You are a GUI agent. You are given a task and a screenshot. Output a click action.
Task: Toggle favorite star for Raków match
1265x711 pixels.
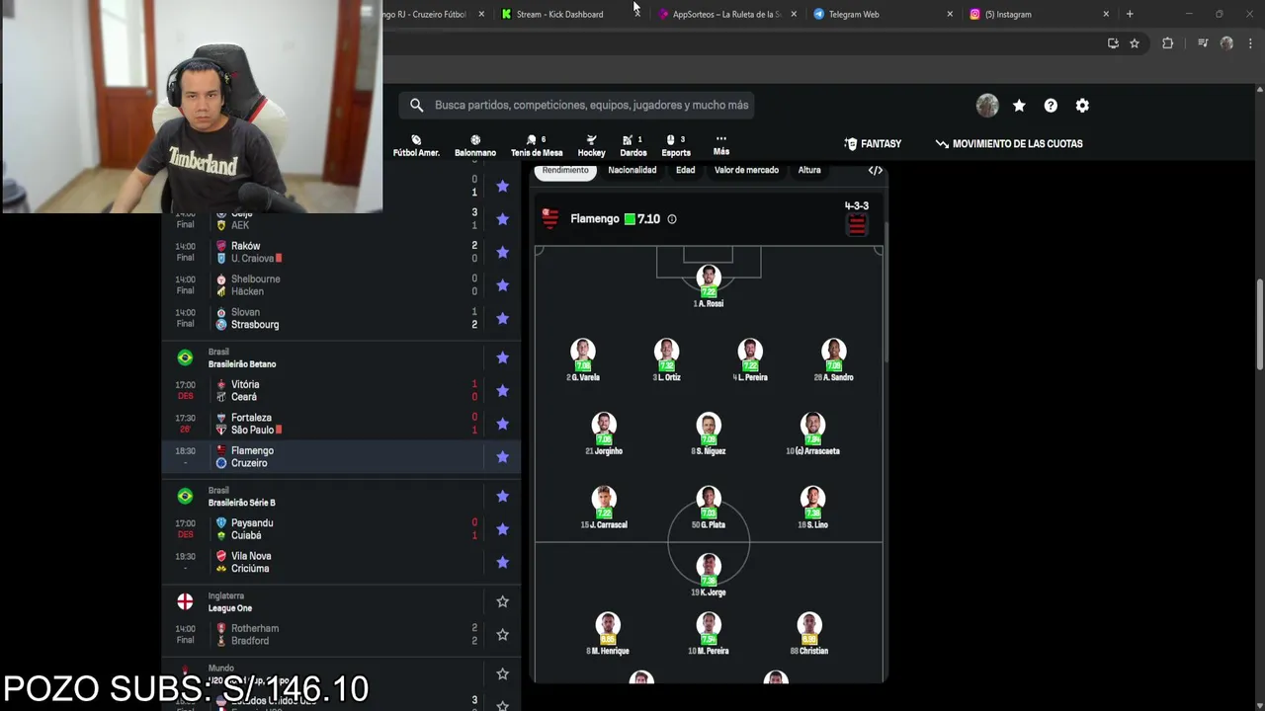pyautogui.click(x=502, y=252)
